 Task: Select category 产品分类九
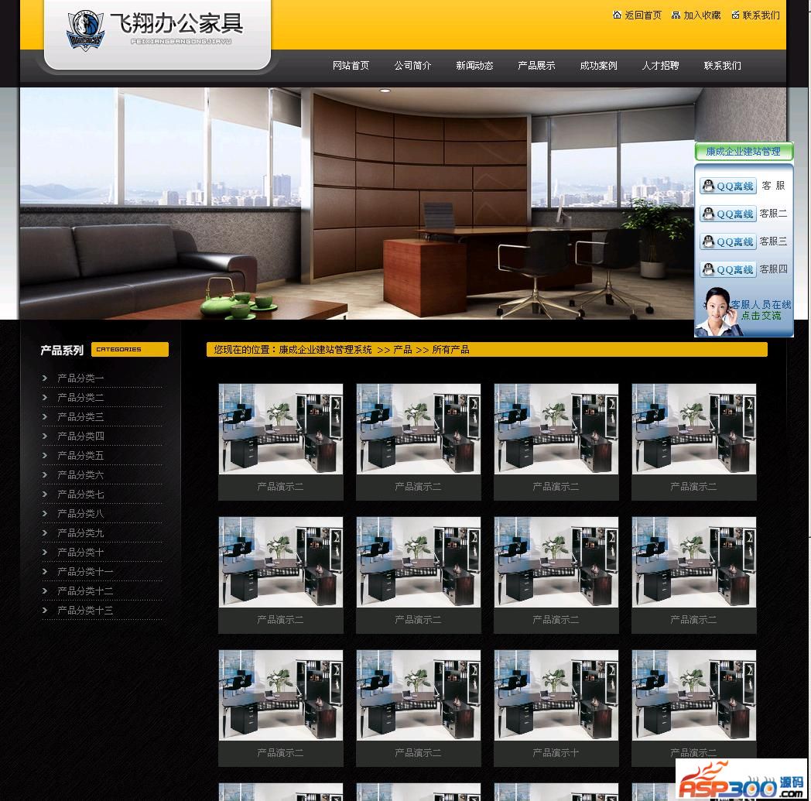(80, 532)
